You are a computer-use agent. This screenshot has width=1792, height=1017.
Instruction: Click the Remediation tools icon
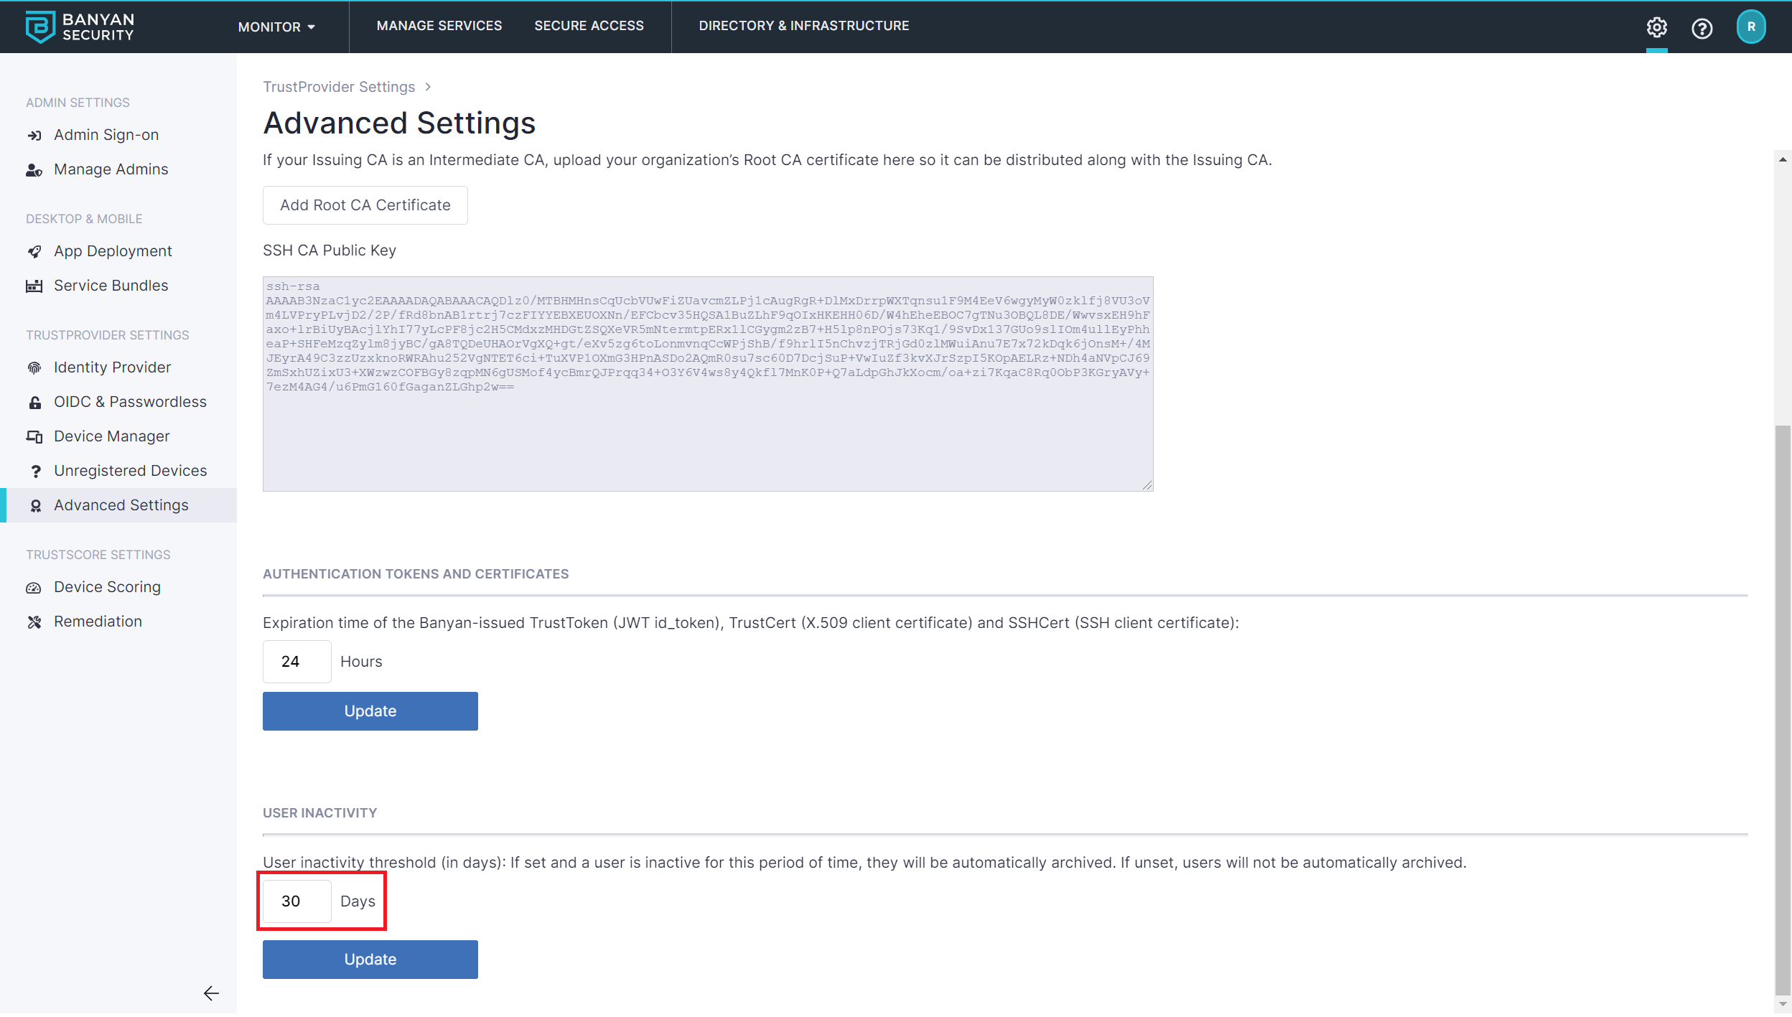coord(34,622)
